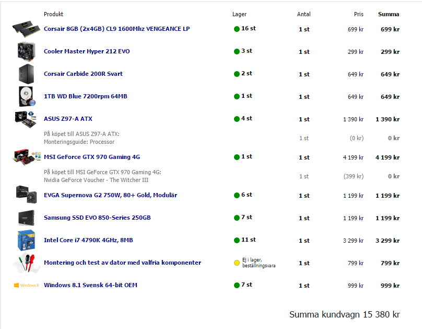The height and width of the screenshot is (329, 422).
Task: Click the green stock dot for Corsair 8GB
Action: (x=237, y=29)
